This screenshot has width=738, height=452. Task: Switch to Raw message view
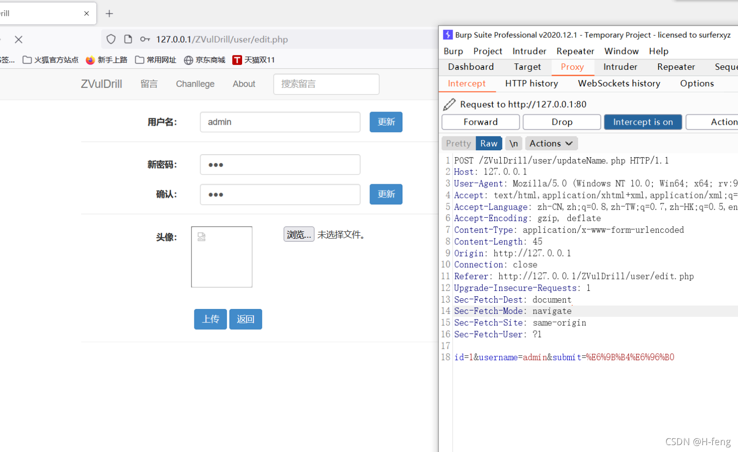(489, 143)
